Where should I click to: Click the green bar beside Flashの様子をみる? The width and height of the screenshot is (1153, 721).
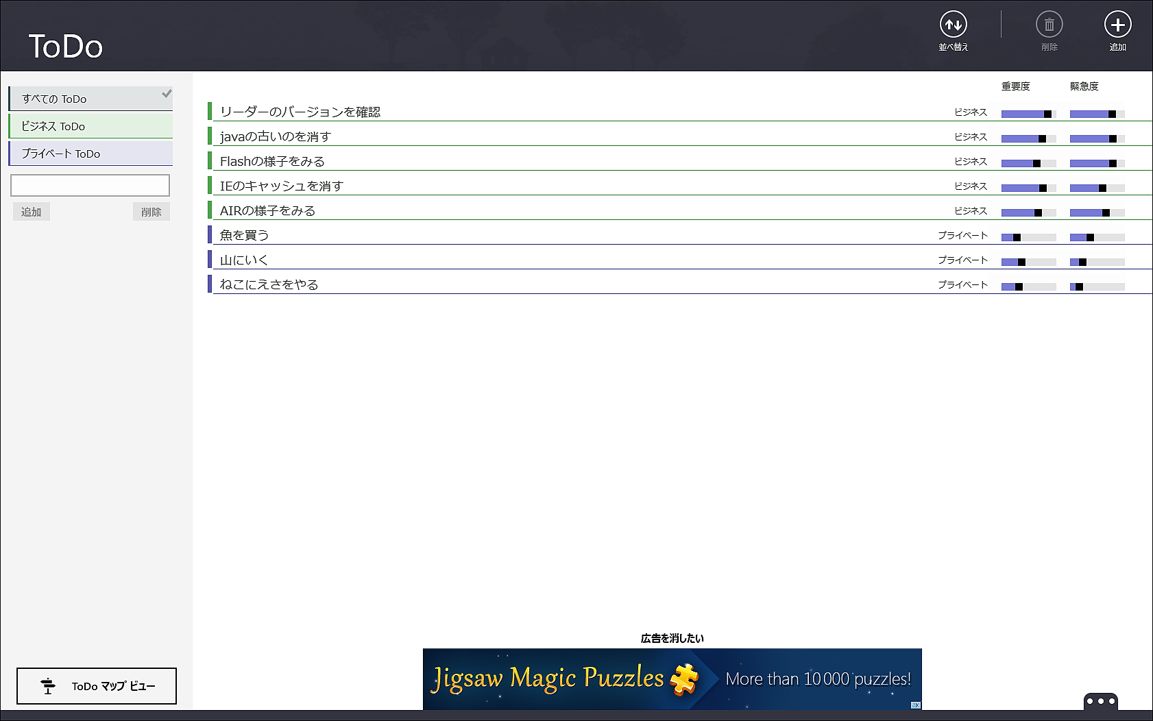pos(210,159)
